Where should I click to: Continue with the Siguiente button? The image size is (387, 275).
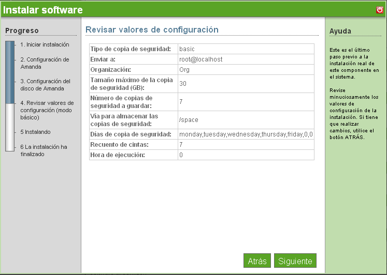[295, 261]
